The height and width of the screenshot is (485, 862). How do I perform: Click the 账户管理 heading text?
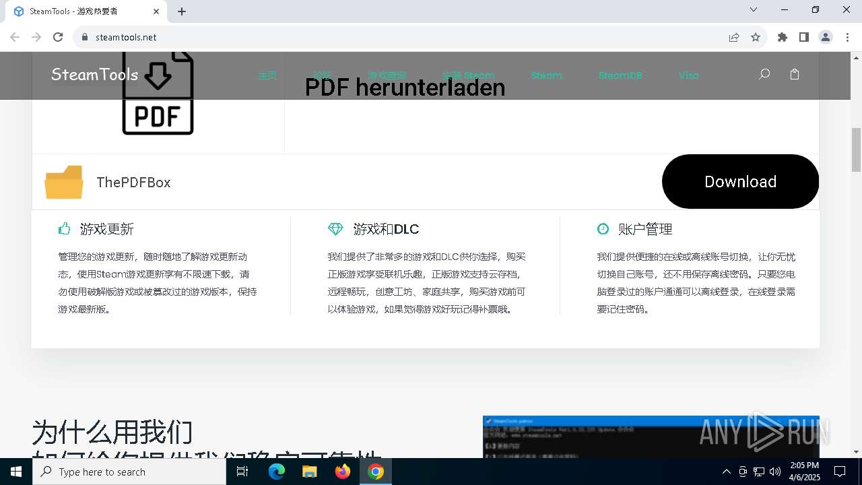tap(645, 229)
